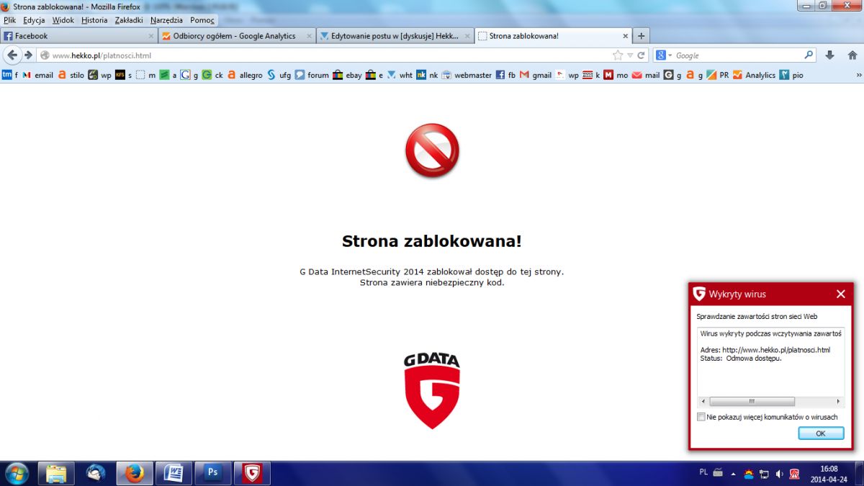864x486 pixels.
Task: Expand the bookmarks toolbar overflow chevron
Action: point(858,75)
